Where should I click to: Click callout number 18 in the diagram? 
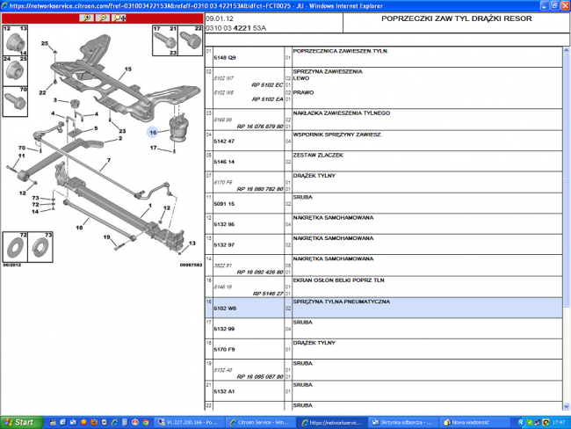(x=79, y=228)
